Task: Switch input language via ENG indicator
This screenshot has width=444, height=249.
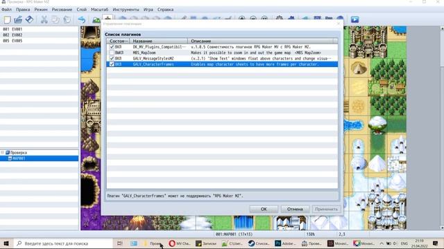Action: point(404,243)
